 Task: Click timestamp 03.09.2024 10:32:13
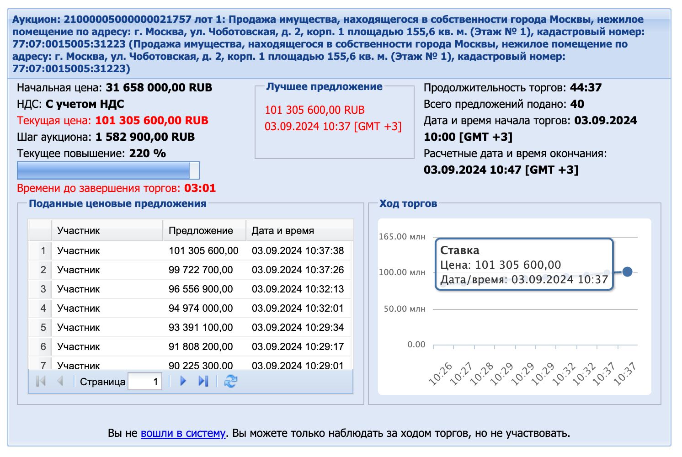[298, 289]
